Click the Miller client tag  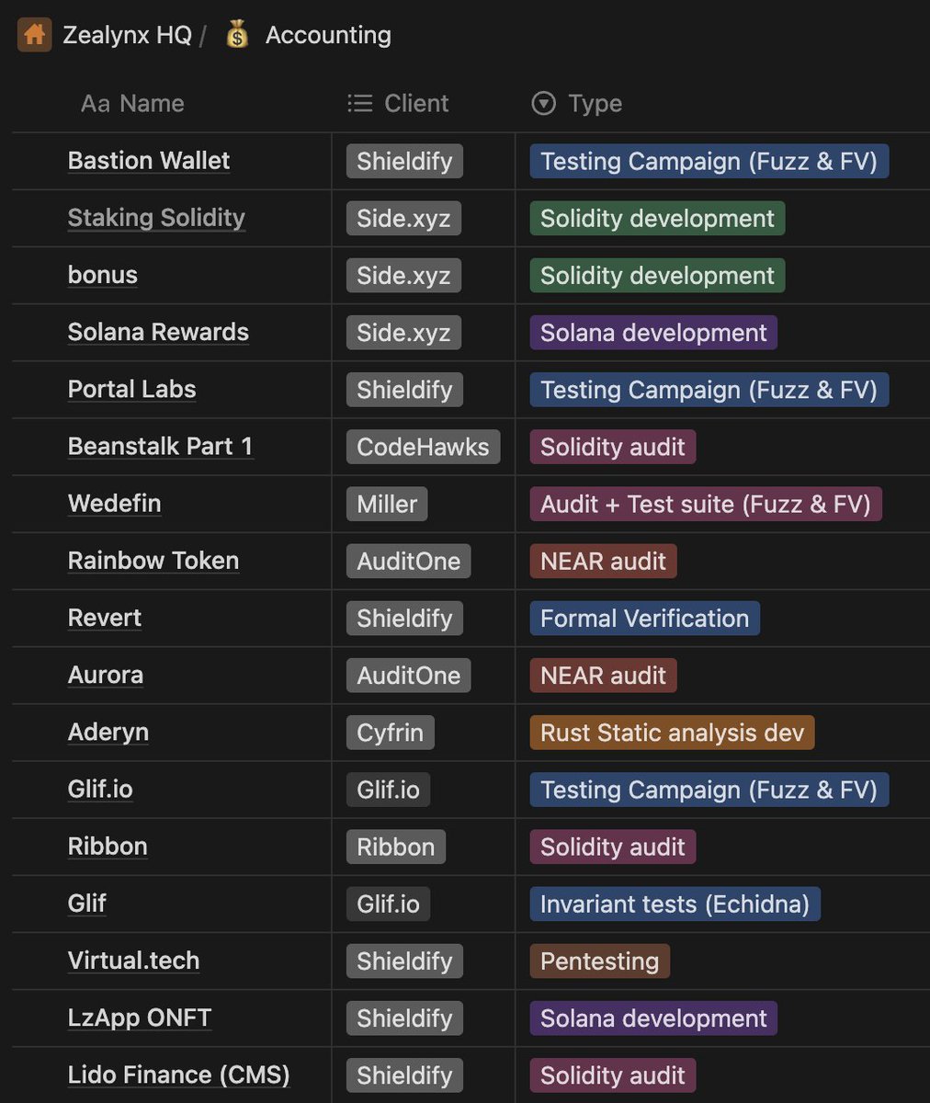387,504
